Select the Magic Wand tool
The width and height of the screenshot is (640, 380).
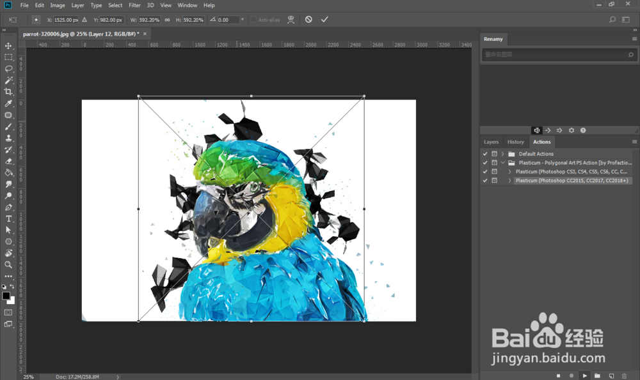(8, 80)
